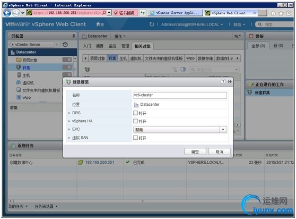Select the 主机 sub-tab
296x219 pixels.
[123, 58]
